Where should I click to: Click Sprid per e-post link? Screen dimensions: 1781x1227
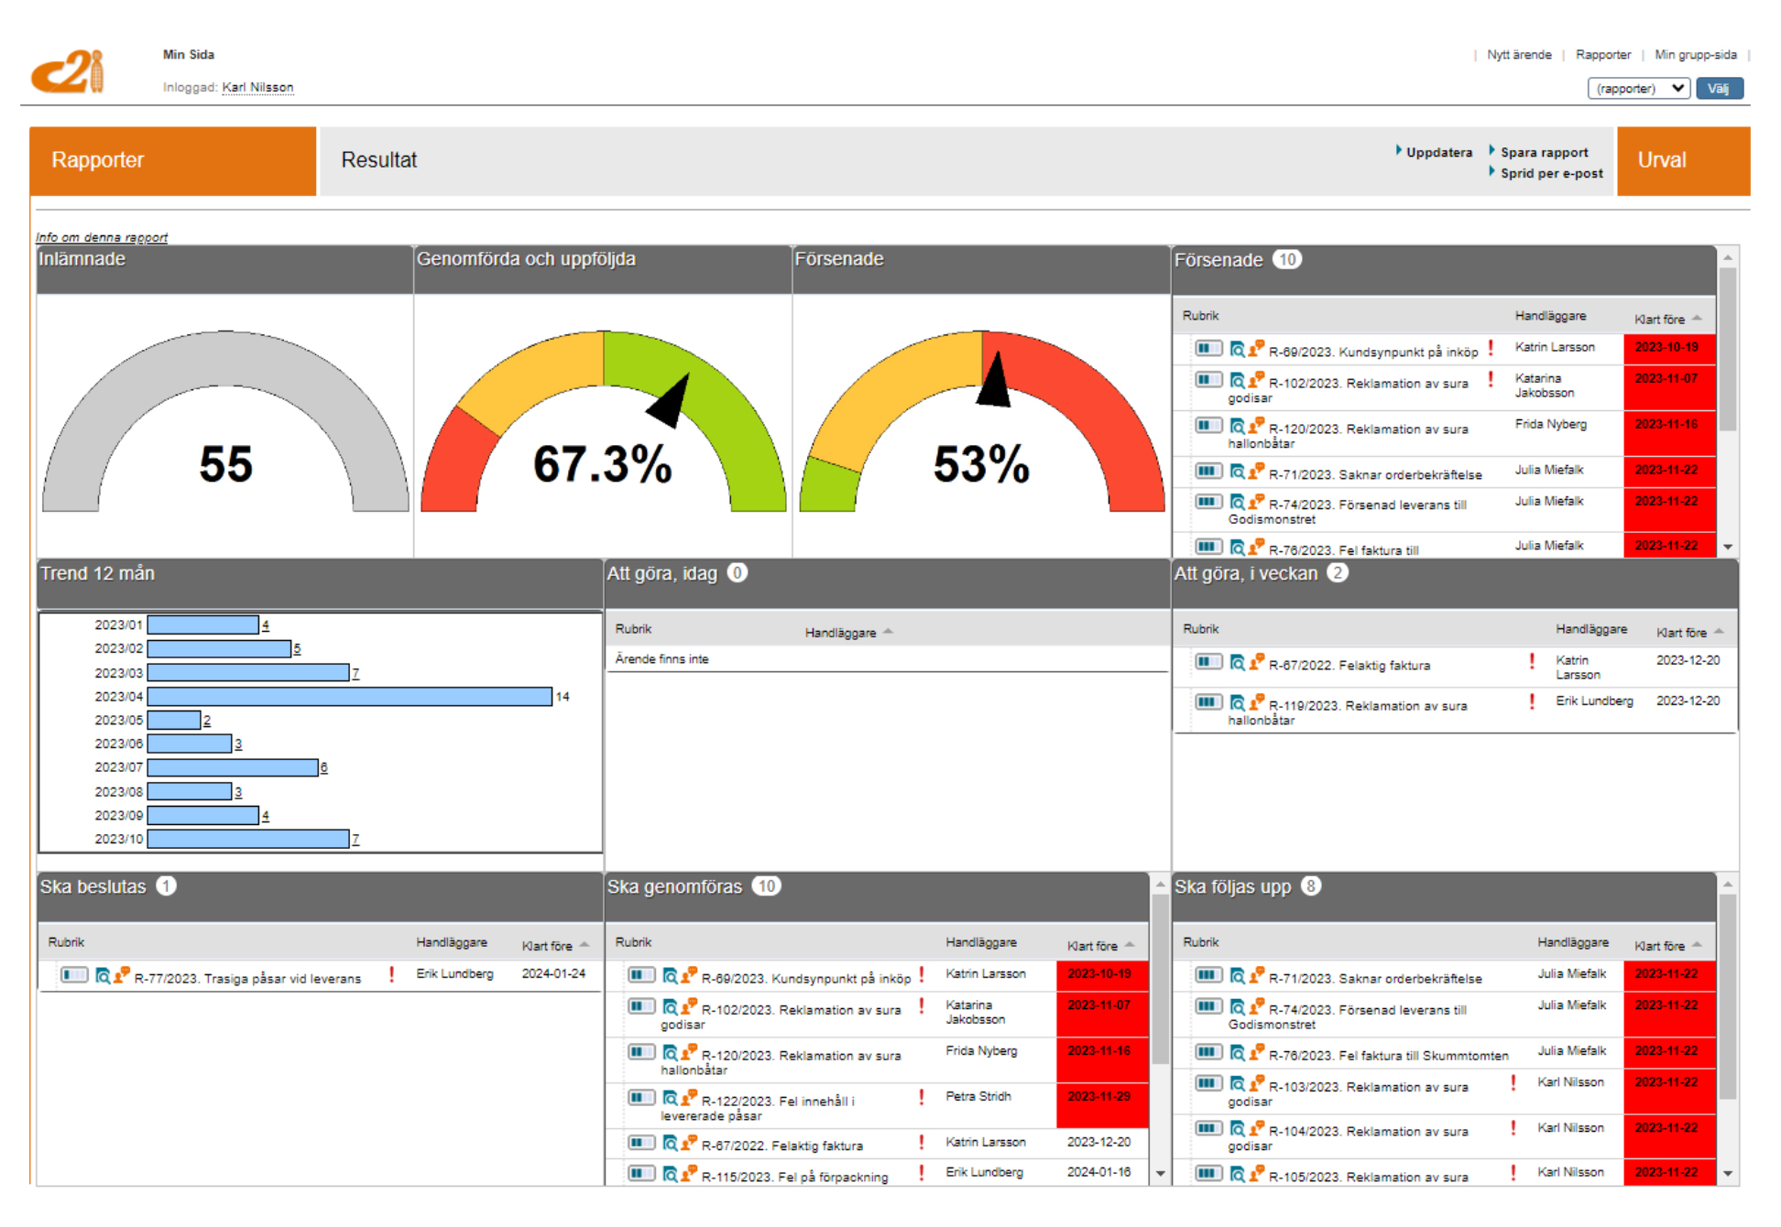tap(1551, 173)
